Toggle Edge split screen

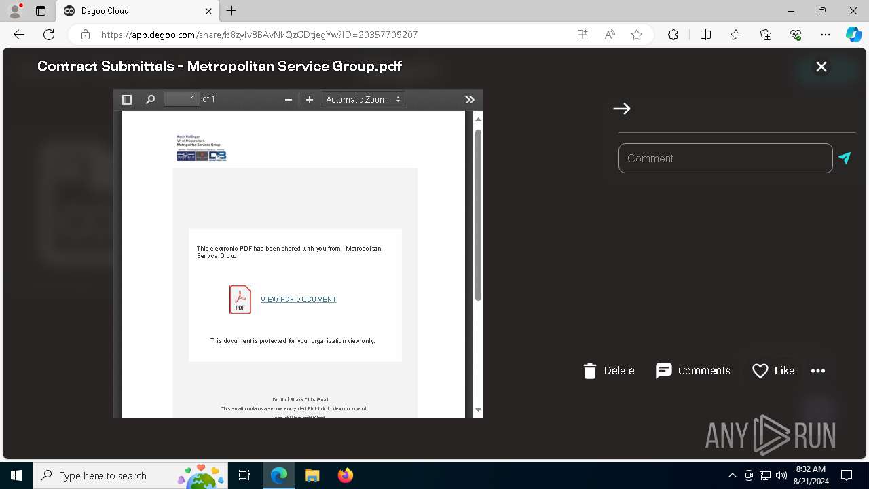click(705, 35)
